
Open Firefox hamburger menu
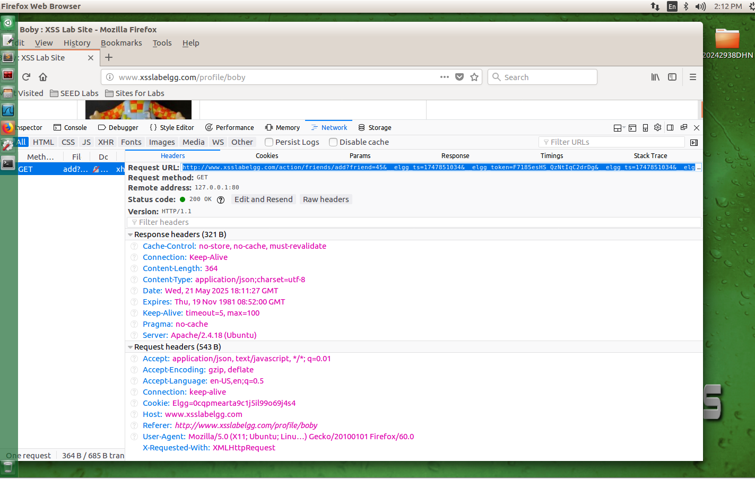[x=692, y=77]
